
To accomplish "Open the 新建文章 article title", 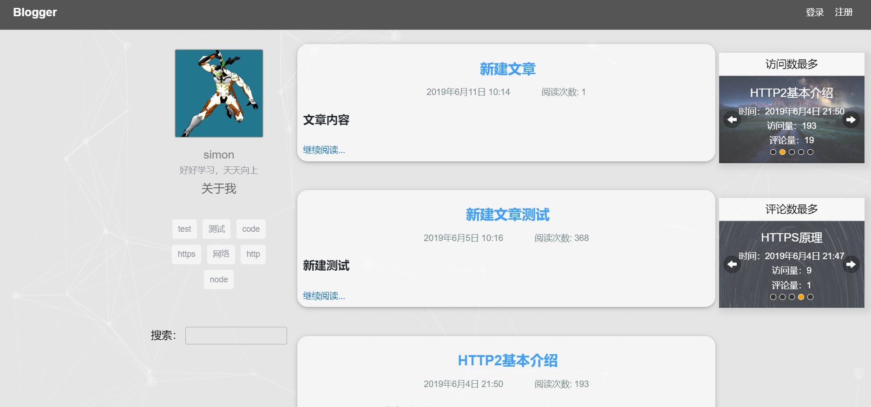I will coord(507,69).
